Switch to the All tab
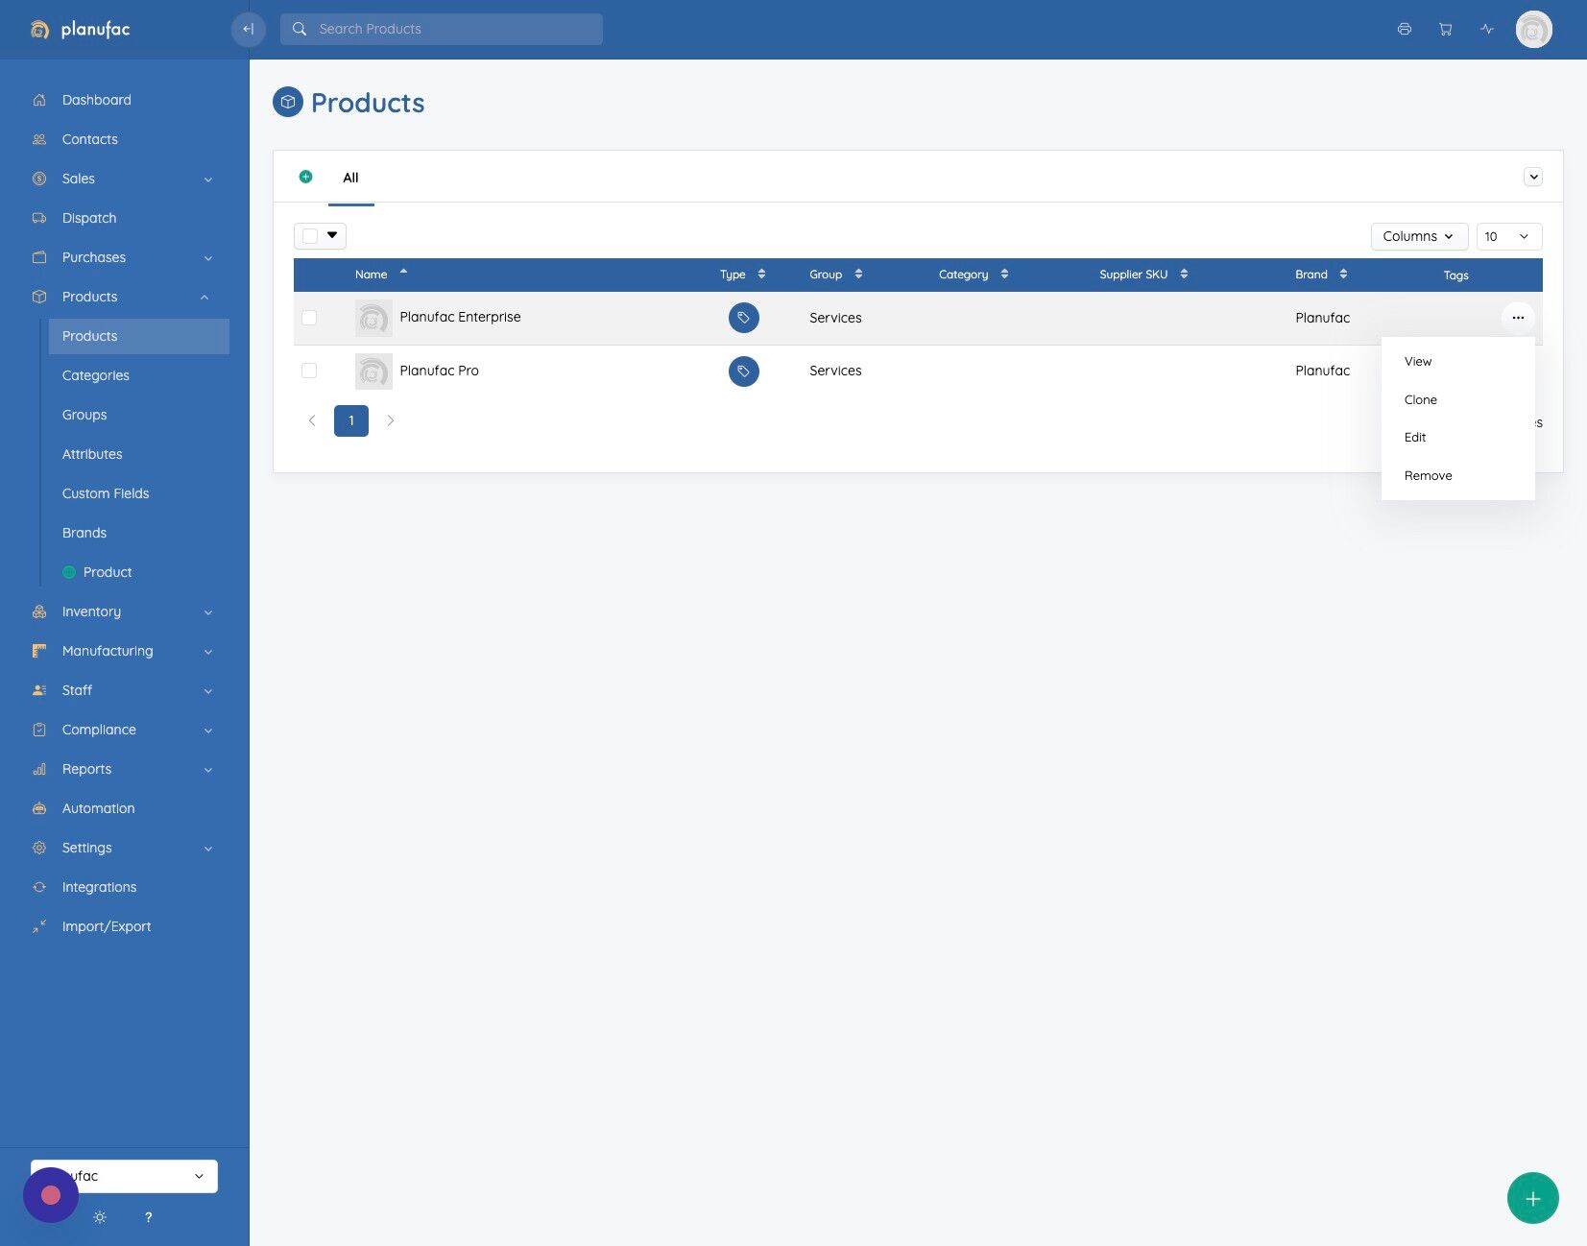 click(x=350, y=178)
